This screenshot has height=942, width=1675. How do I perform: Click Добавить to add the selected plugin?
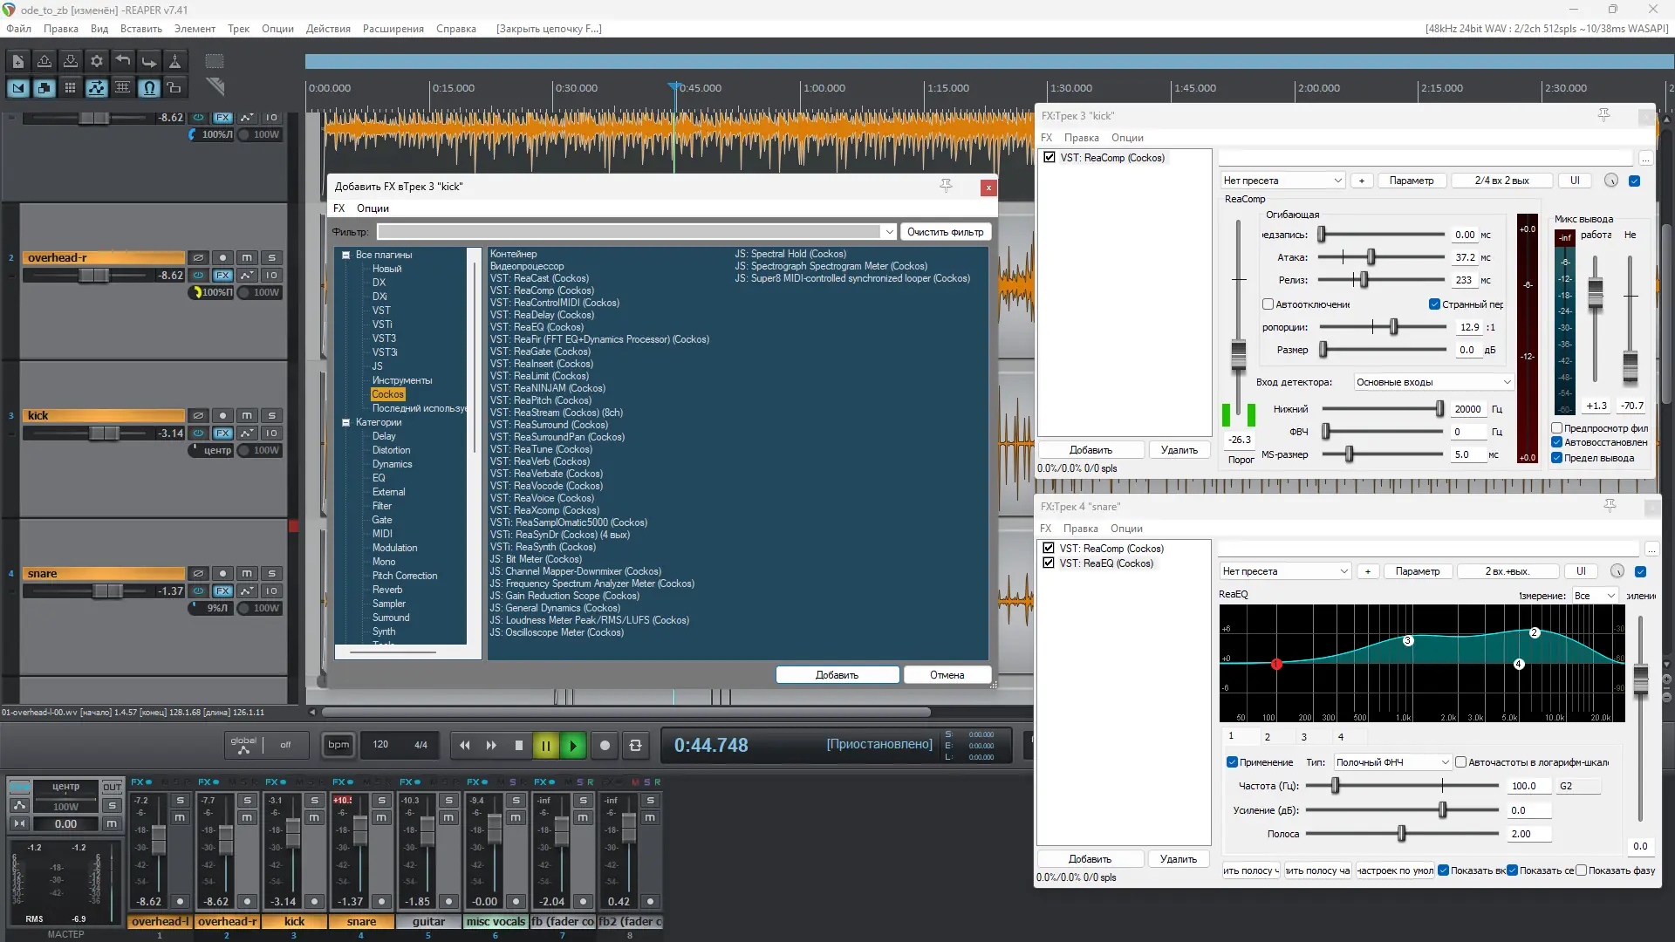[x=836, y=674]
